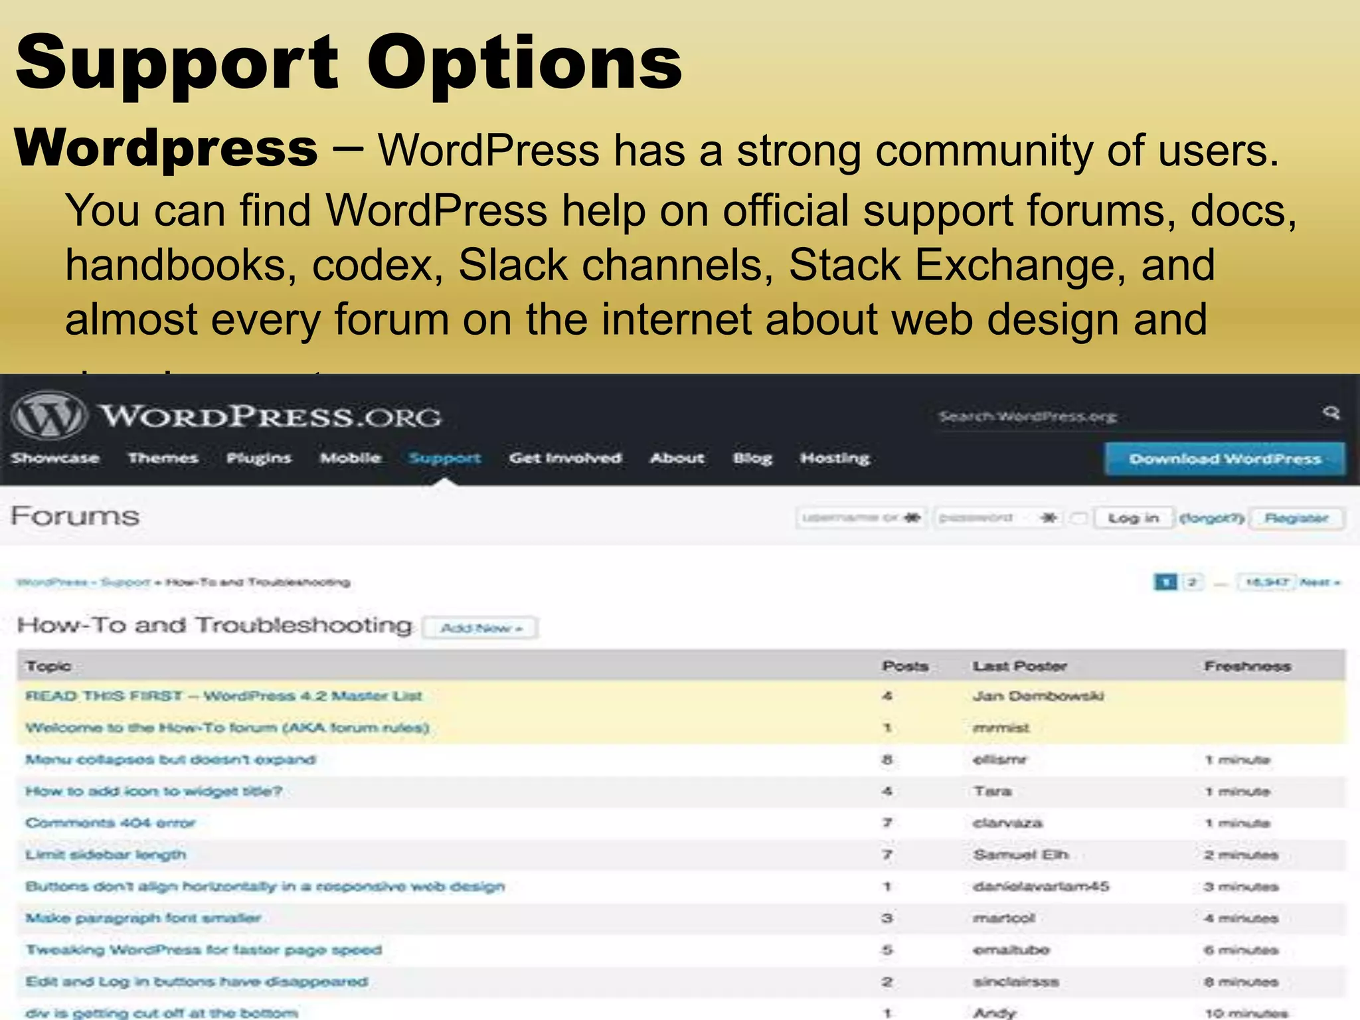Click the Next pagination link
Screen dimensions: 1360x1020
(x=1320, y=582)
